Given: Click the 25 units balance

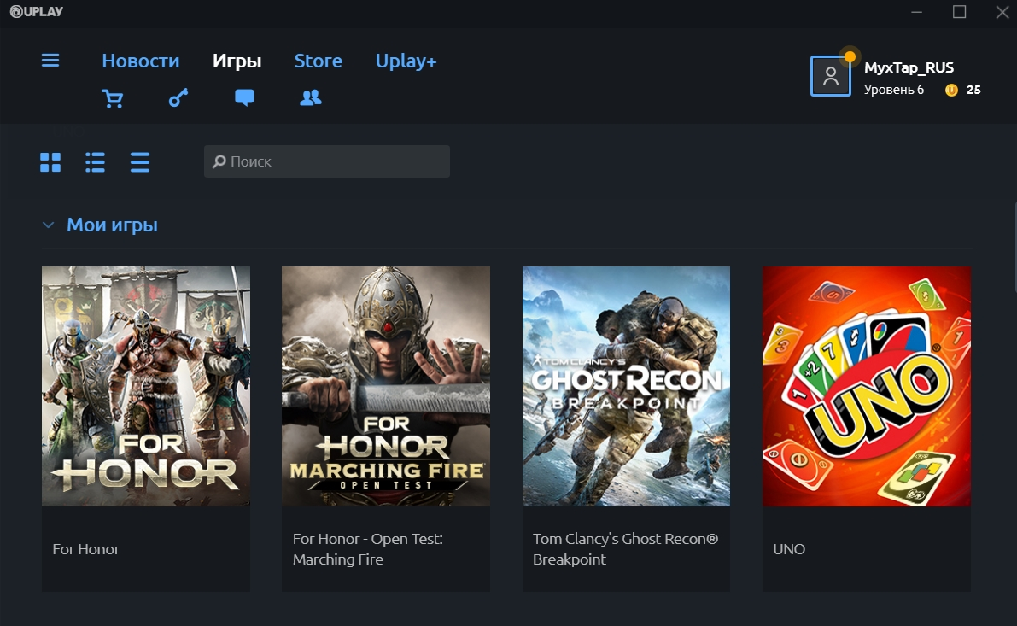Looking at the screenshot, I should pyautogui.click(x=973, y=91).
